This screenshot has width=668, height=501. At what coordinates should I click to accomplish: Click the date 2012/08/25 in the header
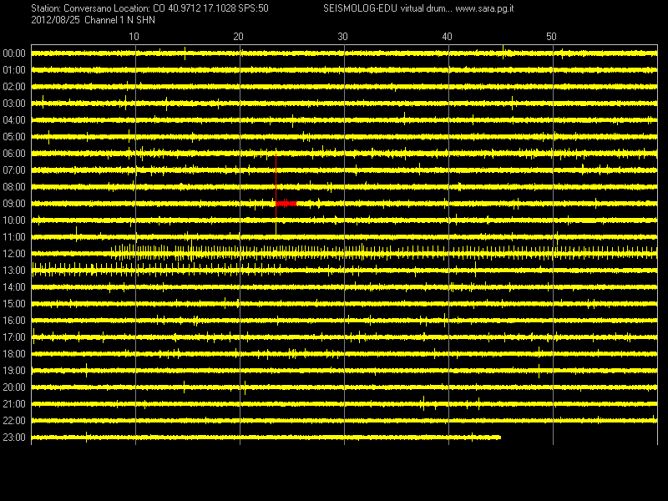[x=55, y=20]
